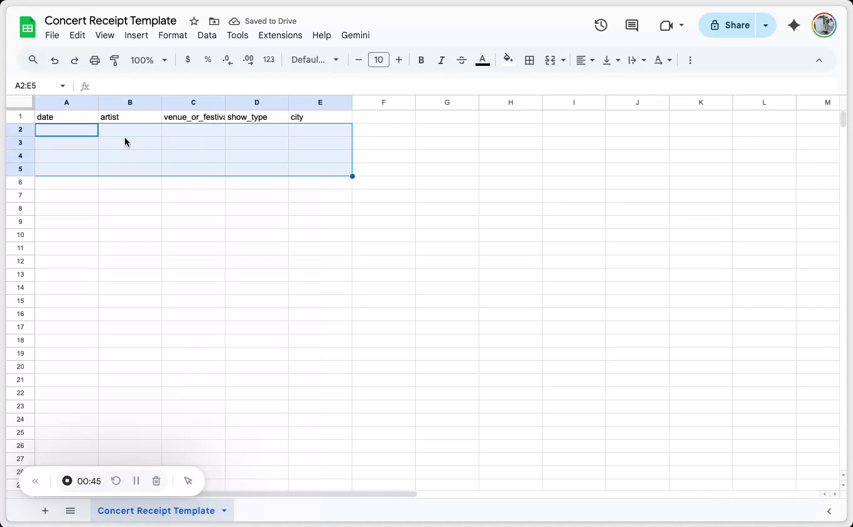Rename the Concert Receipt Template title
Viewport: 853px width, 527px height.
111,21
